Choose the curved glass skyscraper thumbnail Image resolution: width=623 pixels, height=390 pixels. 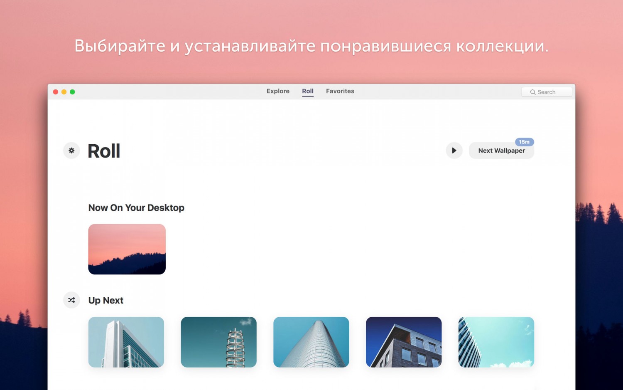[311, 342]
